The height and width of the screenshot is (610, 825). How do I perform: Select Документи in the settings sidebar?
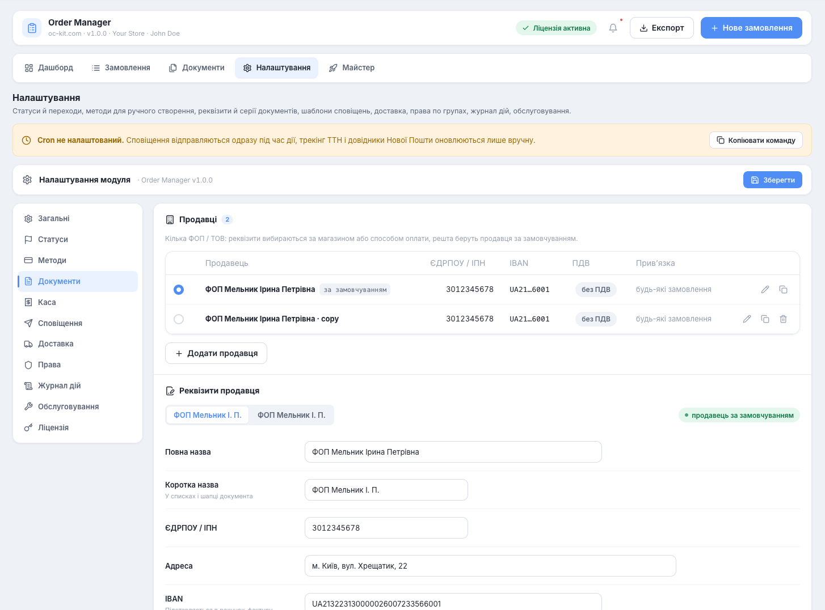click(78, 281)
